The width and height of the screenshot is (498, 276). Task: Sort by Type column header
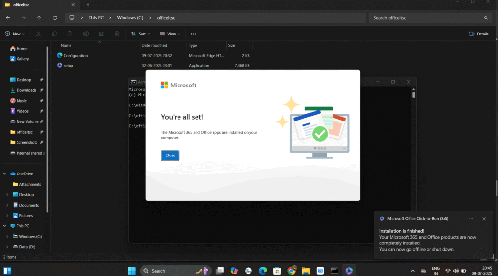point(193,45)
